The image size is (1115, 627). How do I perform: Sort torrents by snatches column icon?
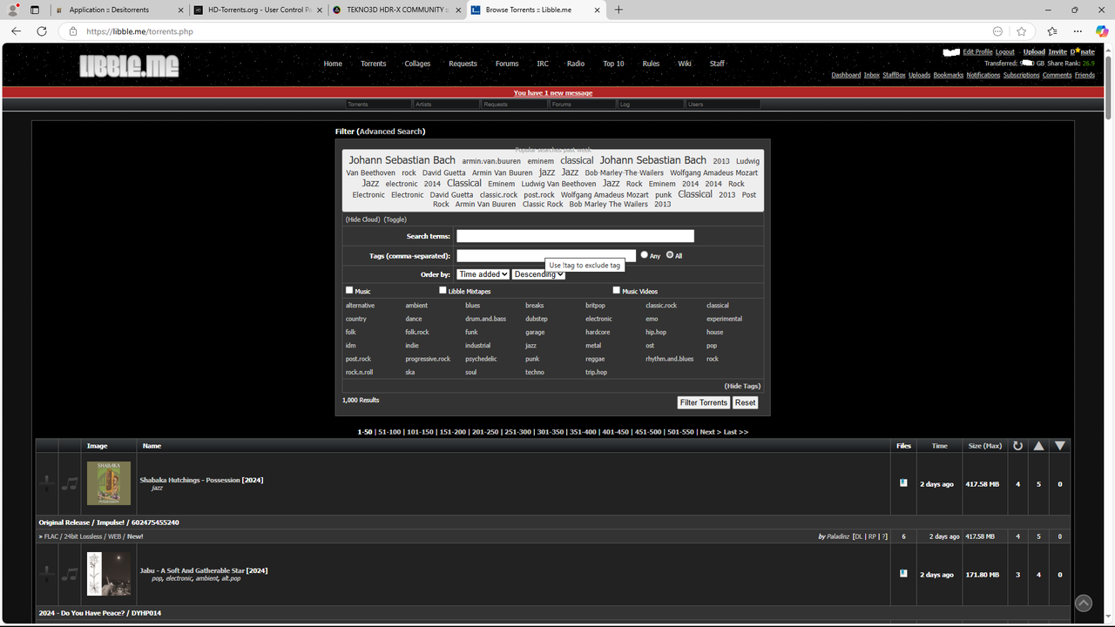pyautogui.click(x=1017, y=446)
